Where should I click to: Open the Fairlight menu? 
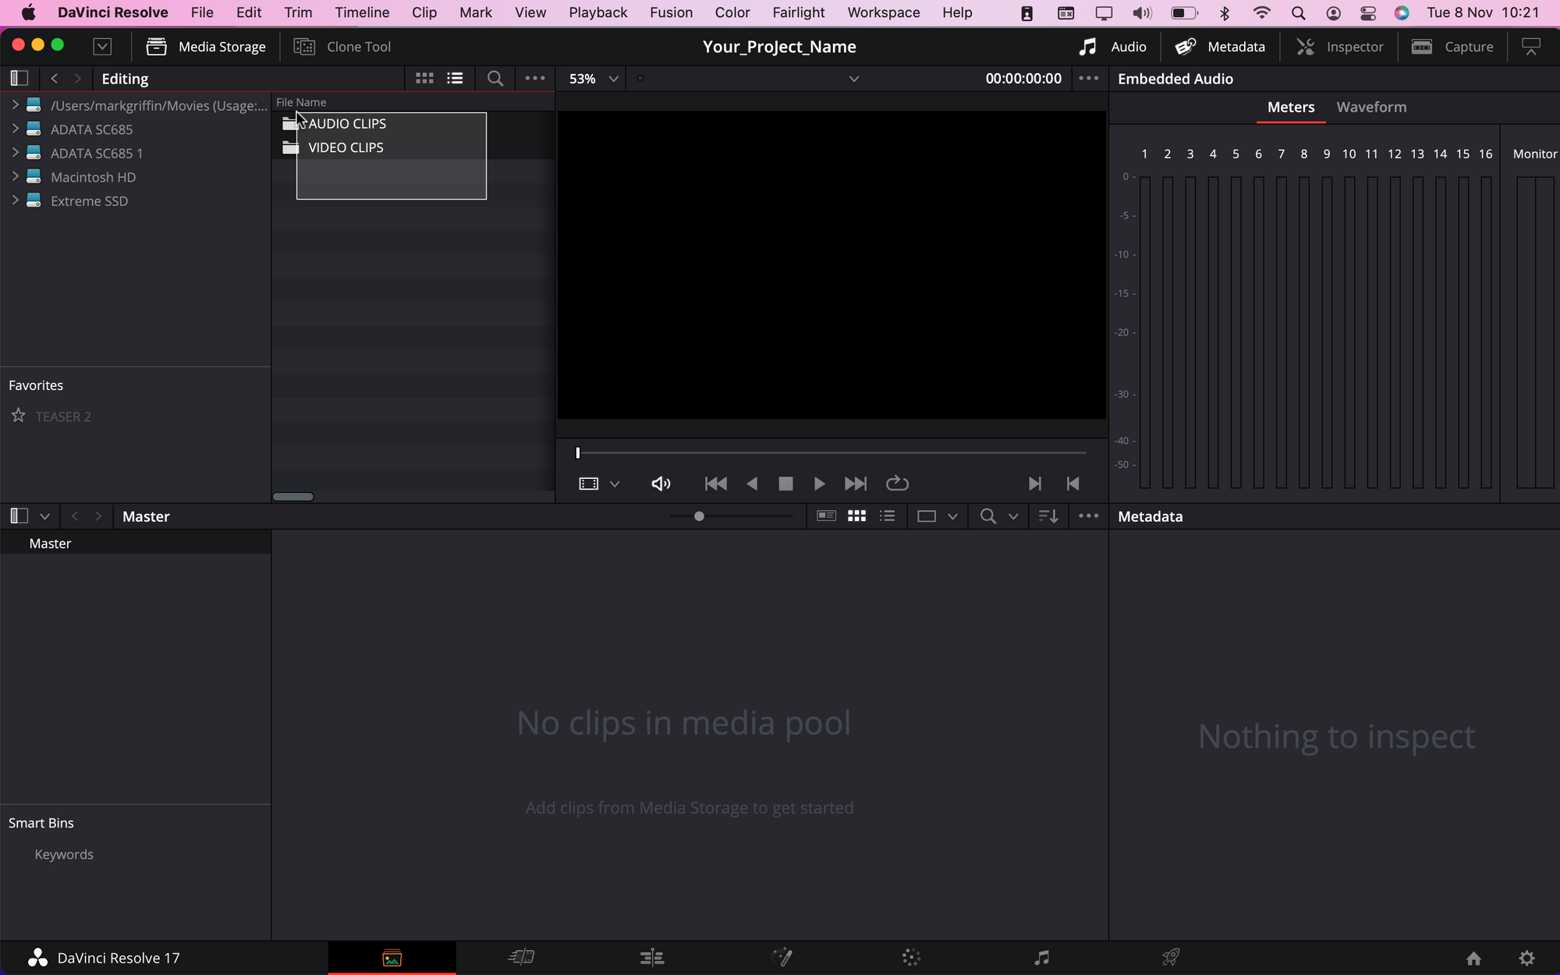(798, 12)
